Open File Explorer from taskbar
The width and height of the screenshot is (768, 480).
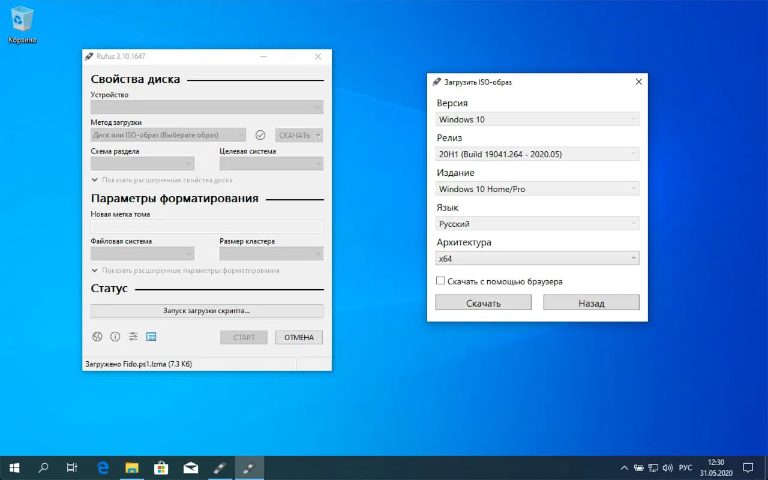[132, 467]
